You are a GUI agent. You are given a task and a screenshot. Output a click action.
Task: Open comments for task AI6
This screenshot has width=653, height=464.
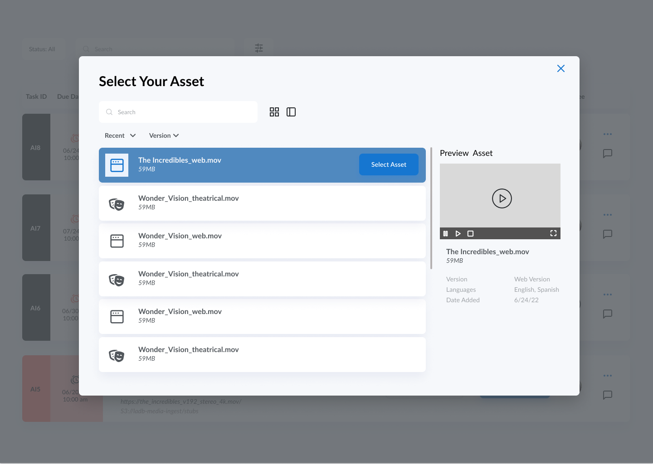(608, 314)
